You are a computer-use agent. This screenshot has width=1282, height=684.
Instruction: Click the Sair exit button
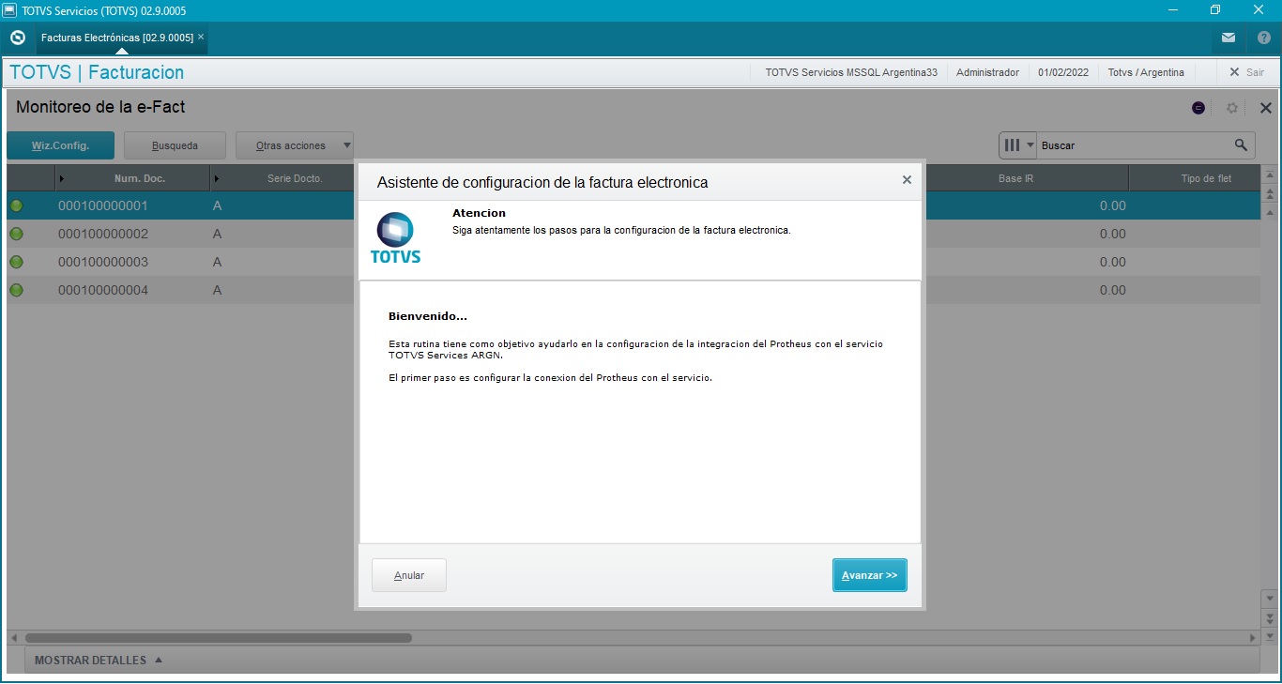coord(1246,72)
